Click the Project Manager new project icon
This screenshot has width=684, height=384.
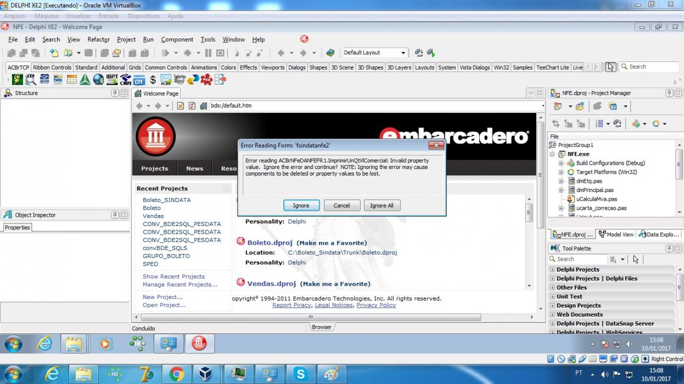[x=558, y=106]
